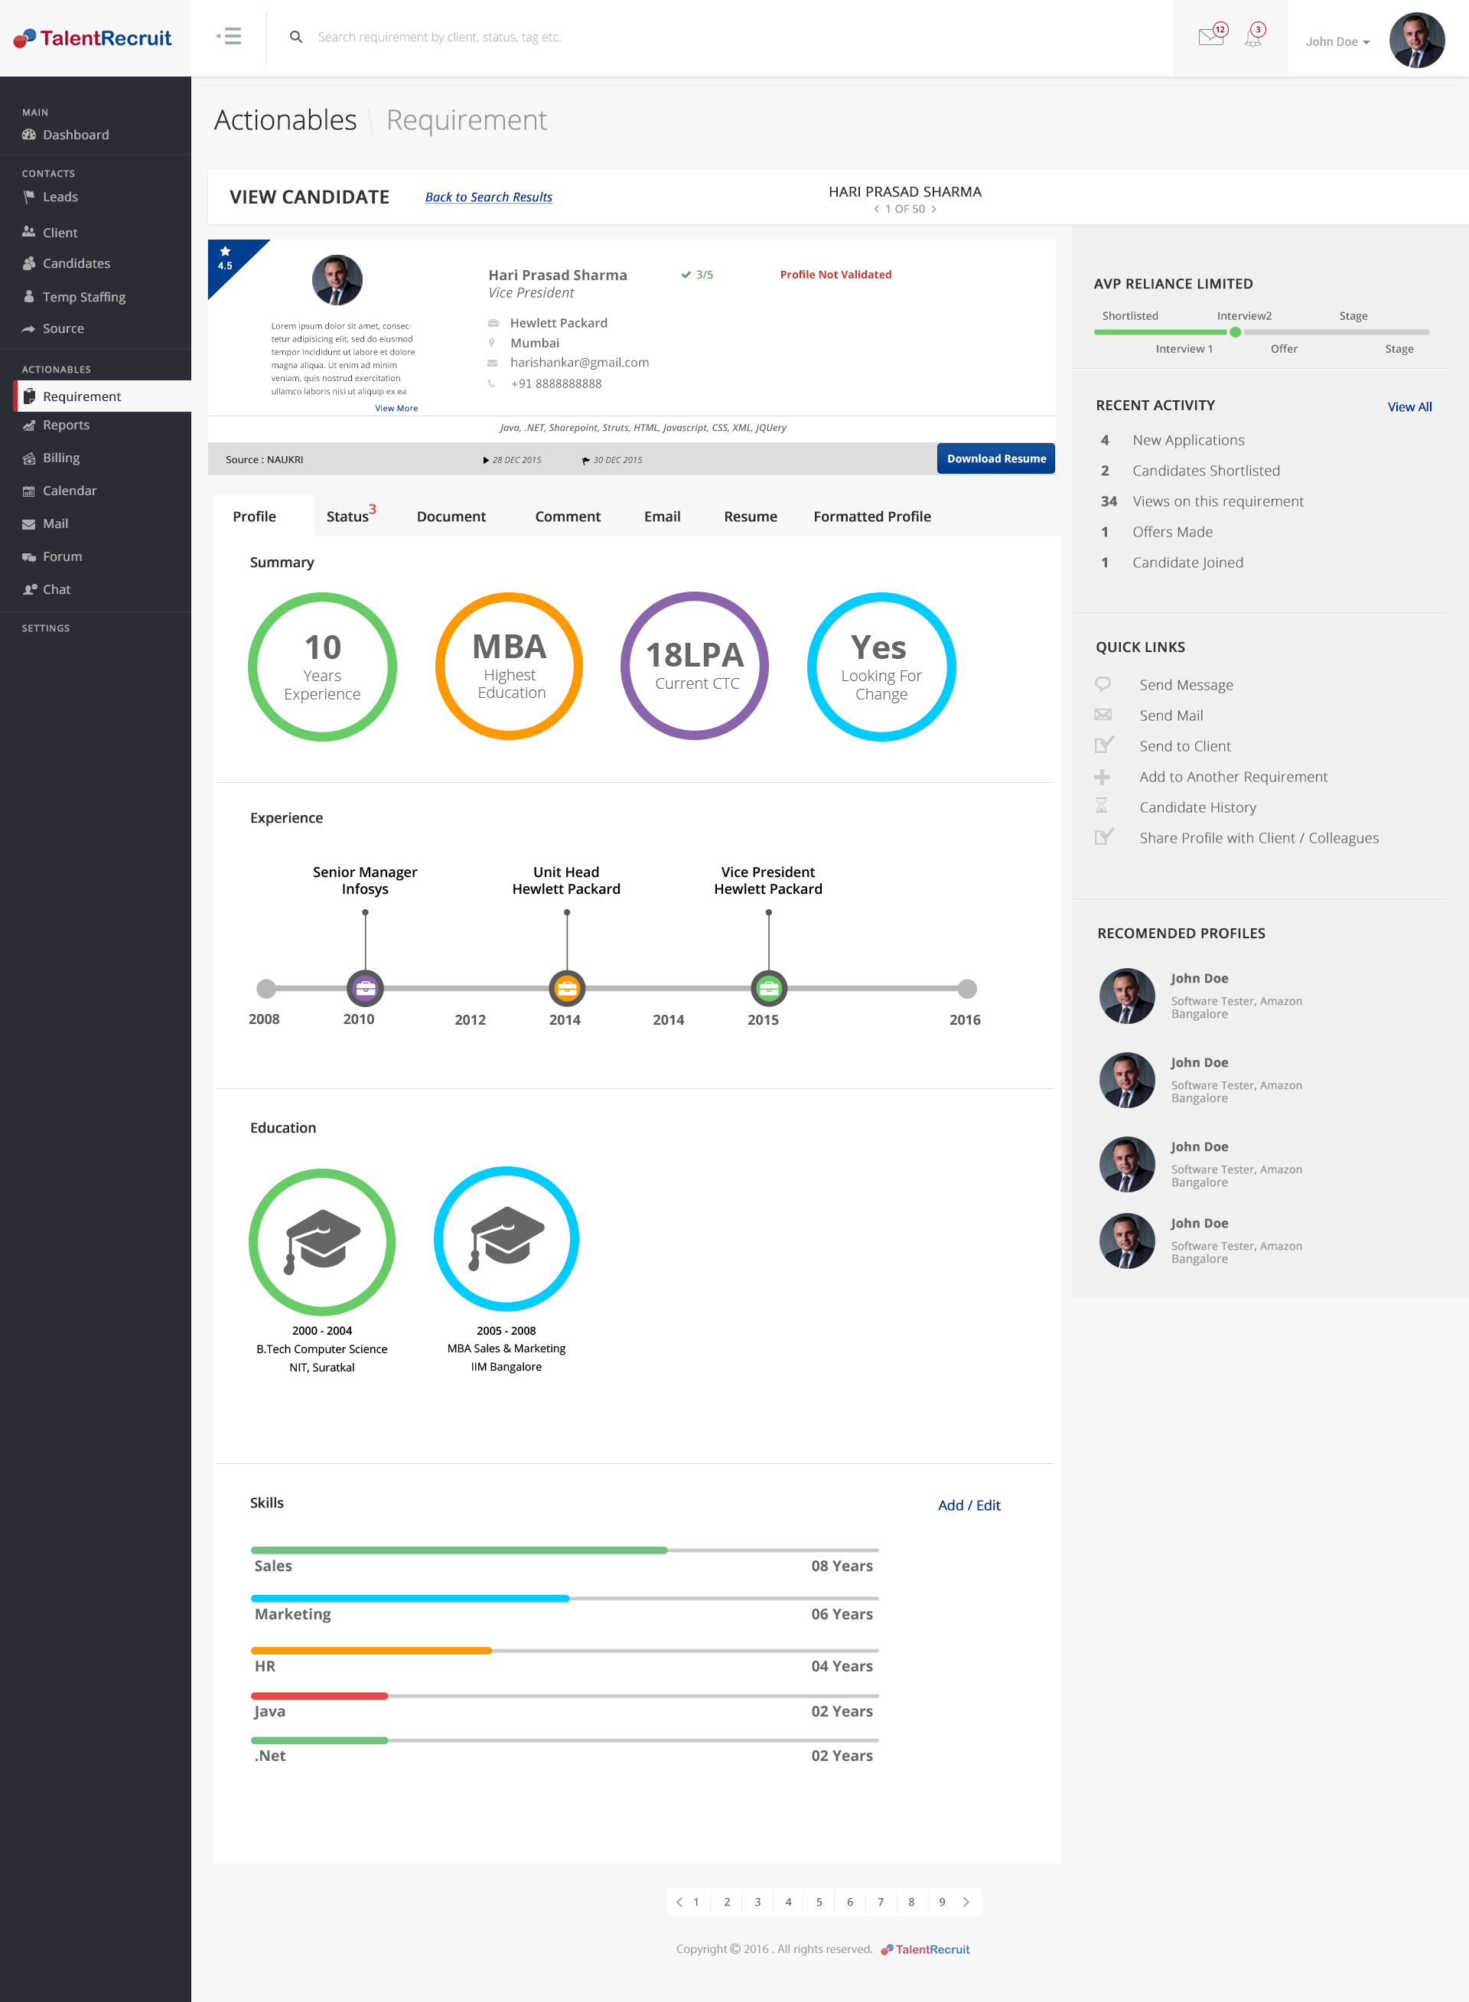Open the Formatted Profile tab
The height and width of the screenshot is (2002, 1469).
tap(871, 516)
